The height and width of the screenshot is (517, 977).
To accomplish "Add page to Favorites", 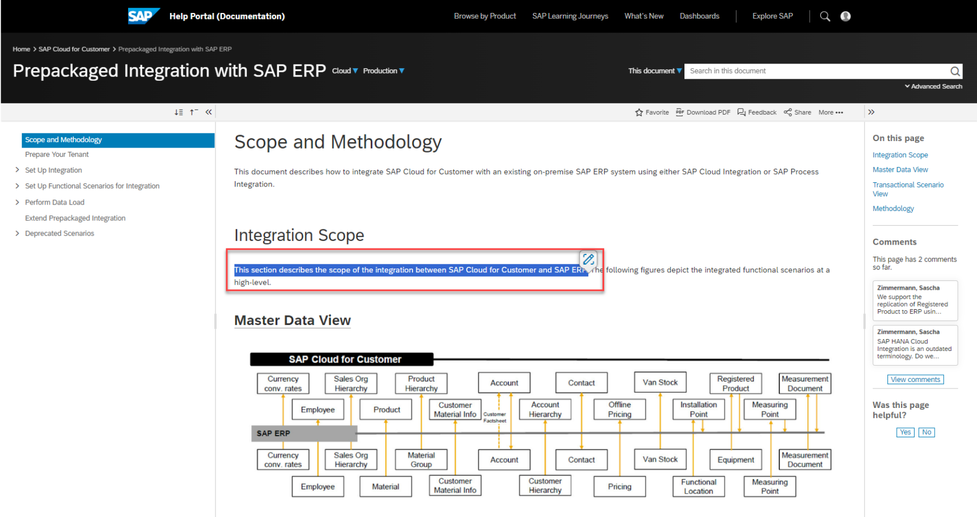I will tap(652, 112).
